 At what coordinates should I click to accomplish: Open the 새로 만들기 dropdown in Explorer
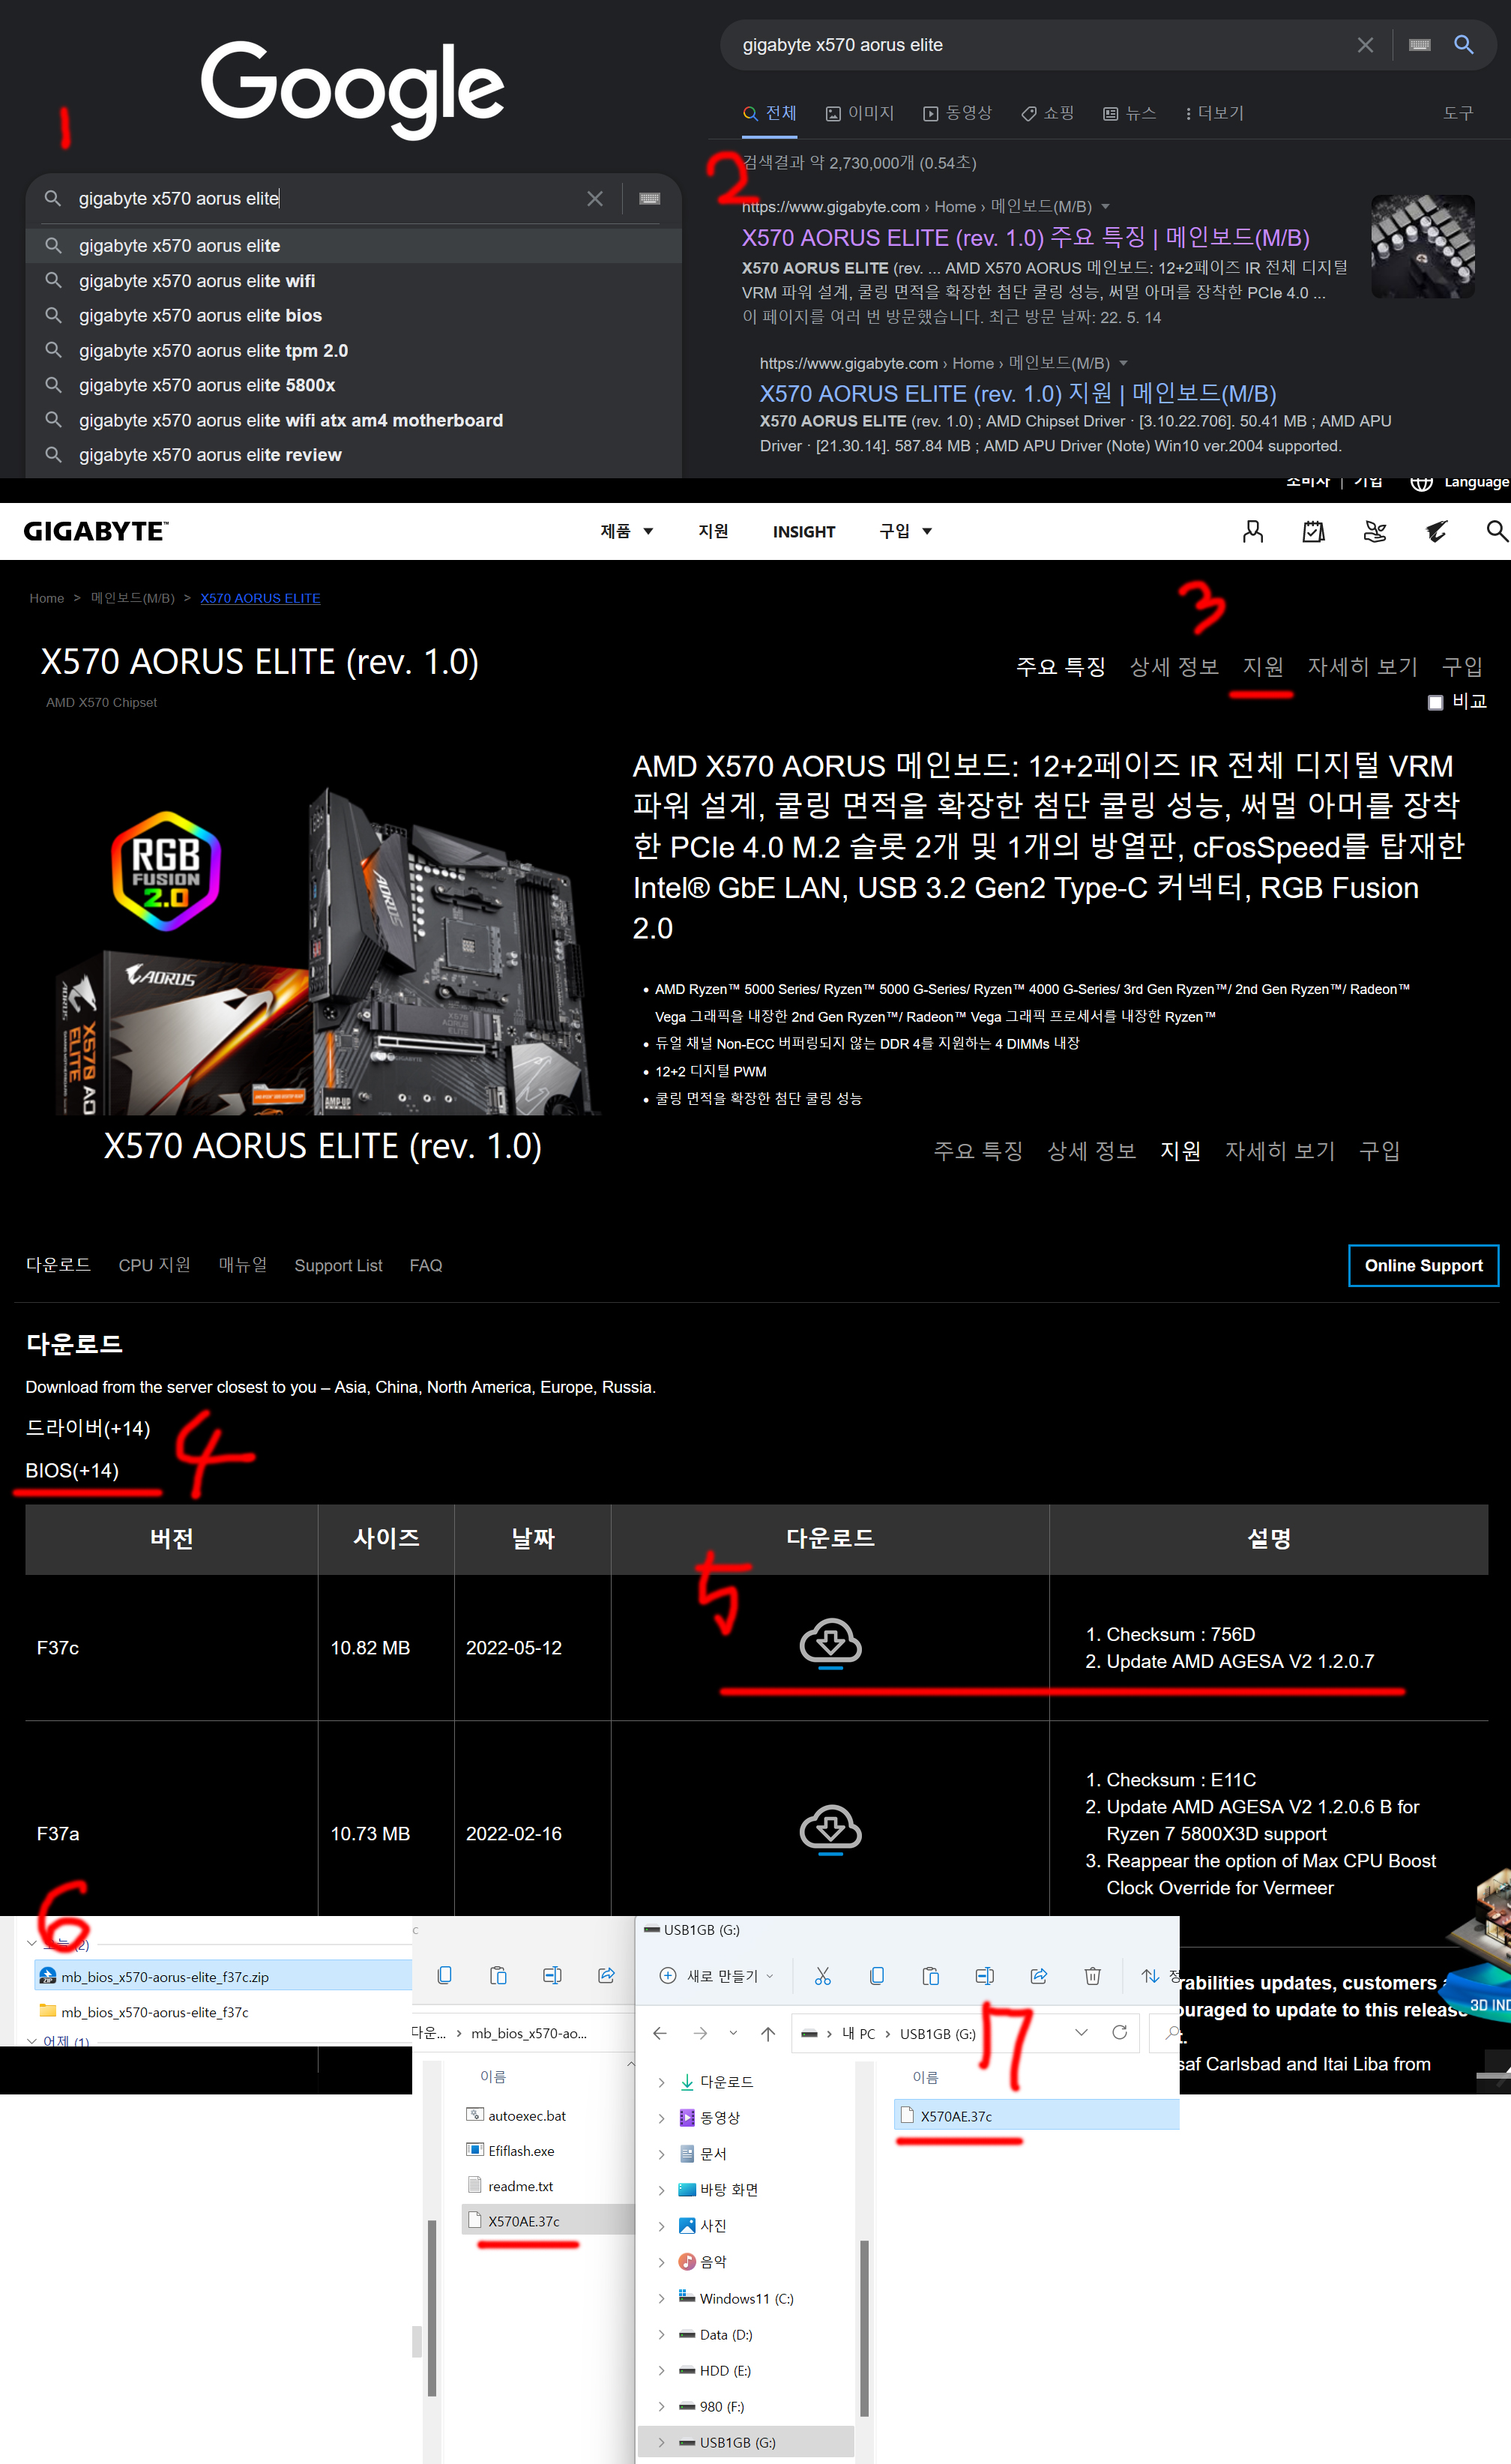716,1975
